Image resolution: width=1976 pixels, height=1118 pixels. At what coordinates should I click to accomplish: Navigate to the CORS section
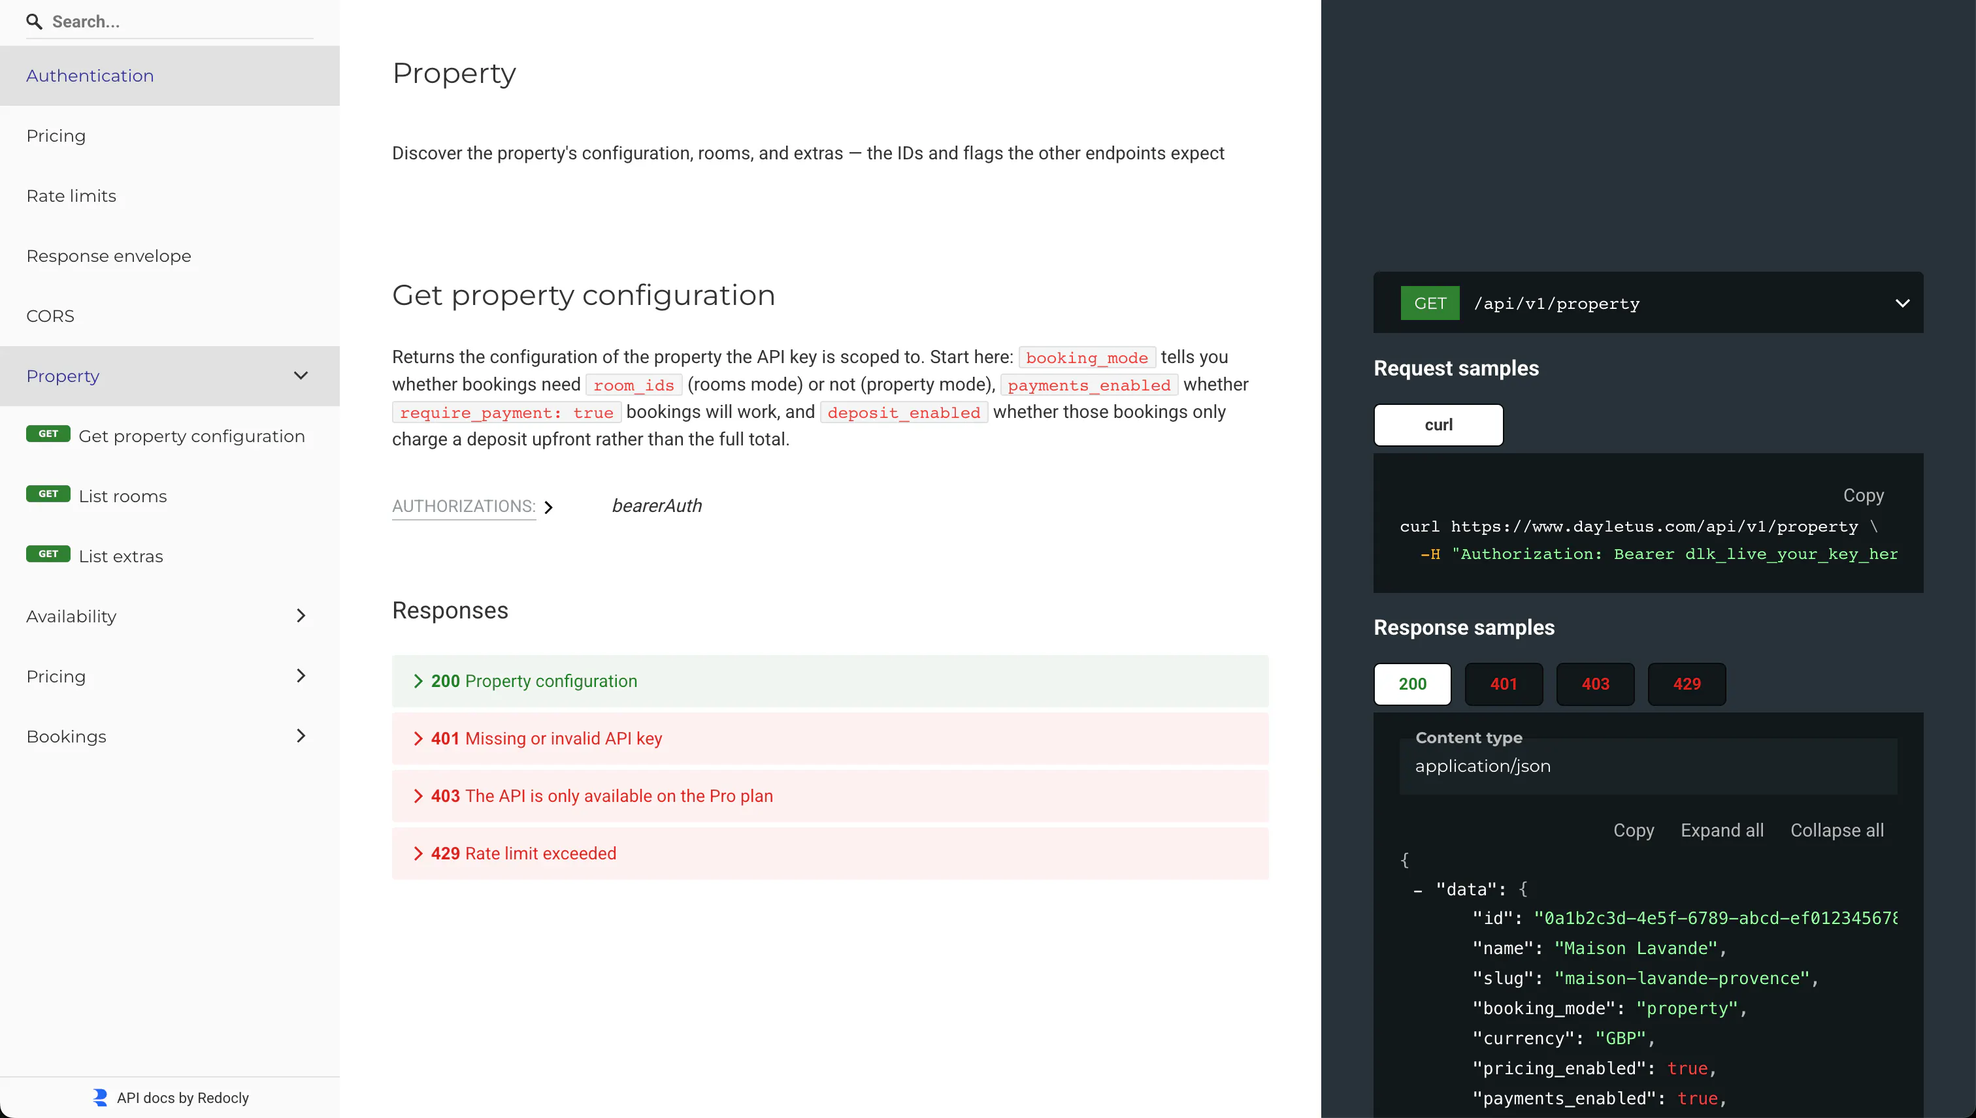pyautogui.click(x=169, y=315)
